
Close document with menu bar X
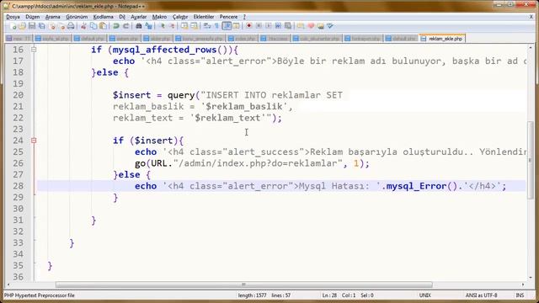tap(531, 17)
